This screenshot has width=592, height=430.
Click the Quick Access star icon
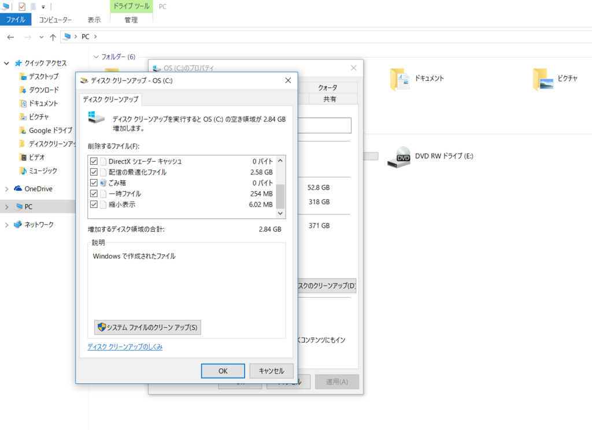pyautogui.click(x=18, y=63)
